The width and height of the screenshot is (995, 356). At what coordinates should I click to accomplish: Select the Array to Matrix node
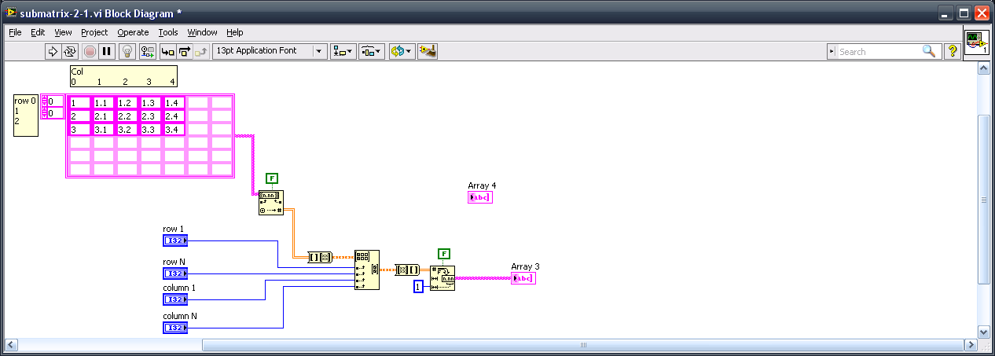click(320, 257)
